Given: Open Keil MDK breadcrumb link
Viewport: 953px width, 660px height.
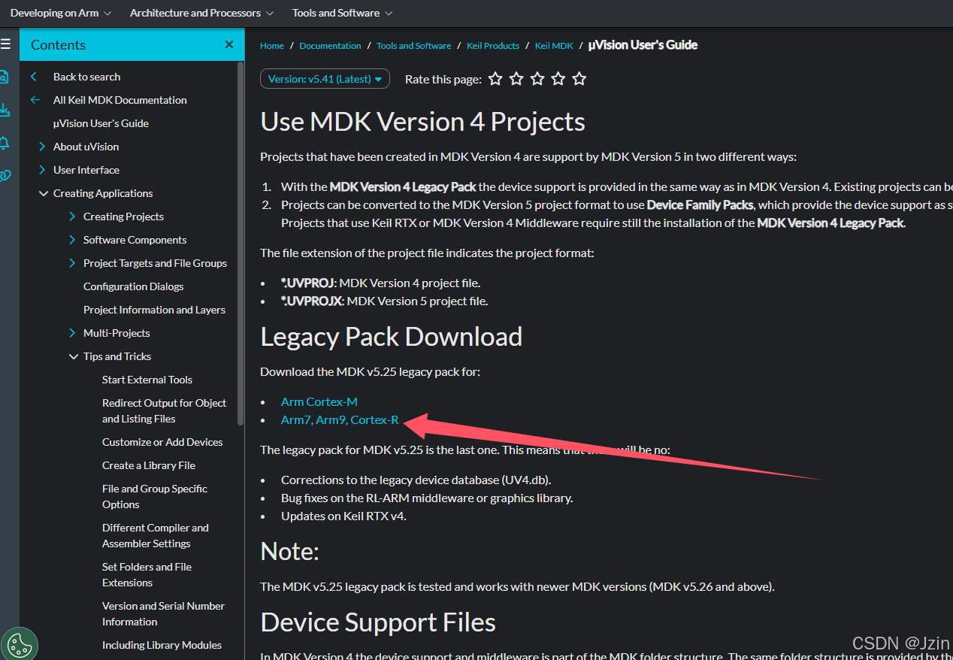Looking at the screenshot, I should (554, 46).
